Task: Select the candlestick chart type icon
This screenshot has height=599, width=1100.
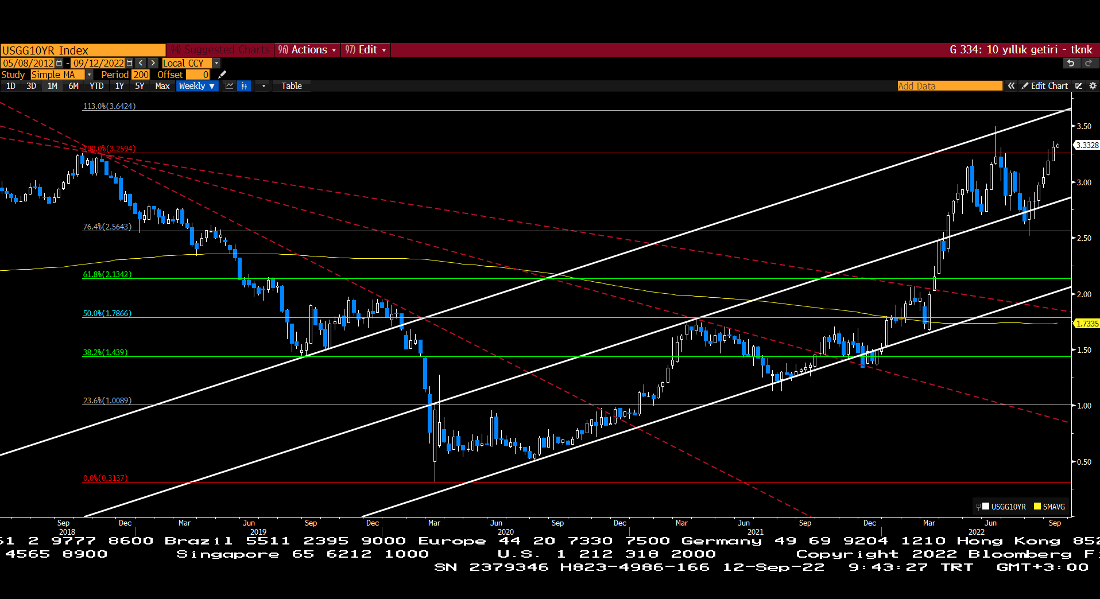Action: 245,86
